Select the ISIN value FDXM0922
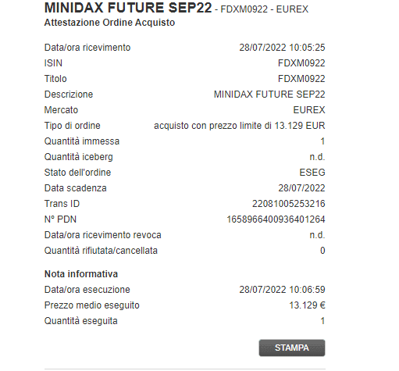This screenshot has height=371, width=399. [301, 63]
